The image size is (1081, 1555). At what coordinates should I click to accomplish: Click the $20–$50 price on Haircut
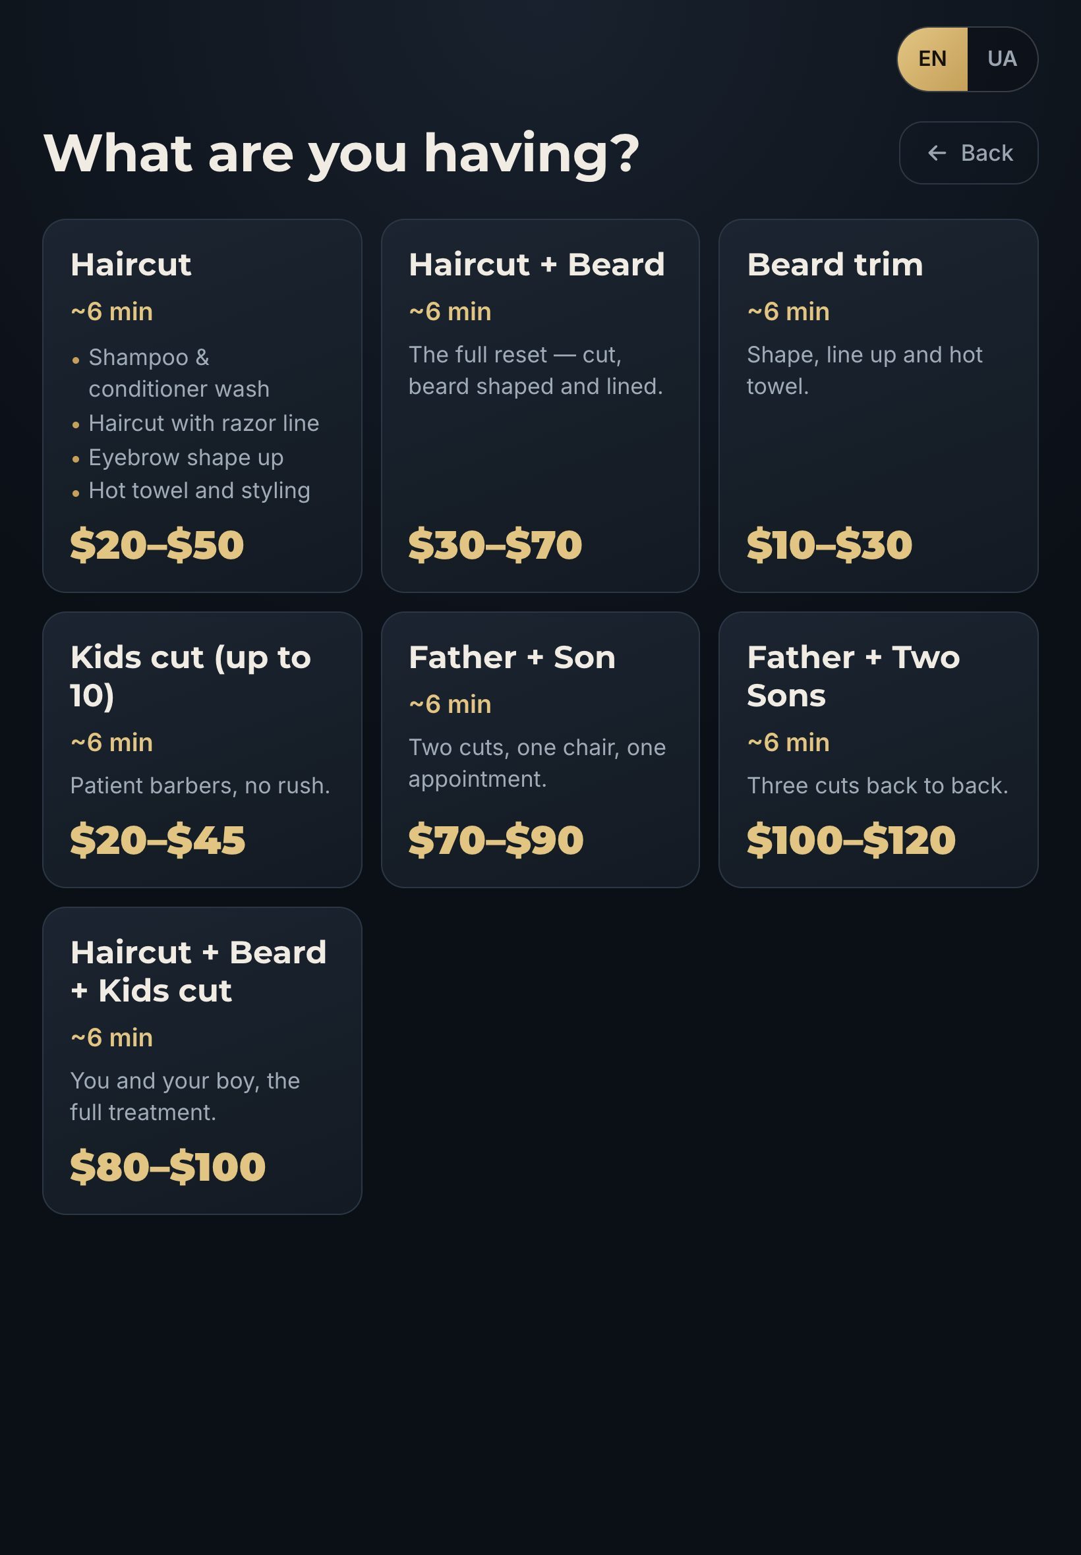coord(157,545)
